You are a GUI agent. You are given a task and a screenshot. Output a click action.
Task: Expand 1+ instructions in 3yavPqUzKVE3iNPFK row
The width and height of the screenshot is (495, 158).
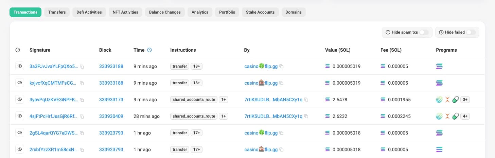click(224, 100)
